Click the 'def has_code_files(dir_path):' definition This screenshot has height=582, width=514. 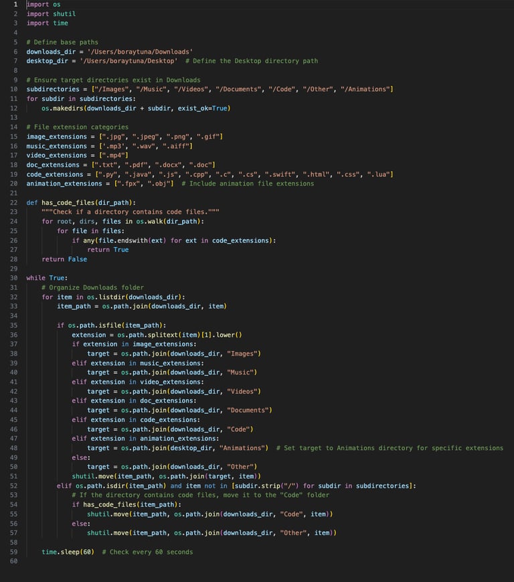click(81, 203)
